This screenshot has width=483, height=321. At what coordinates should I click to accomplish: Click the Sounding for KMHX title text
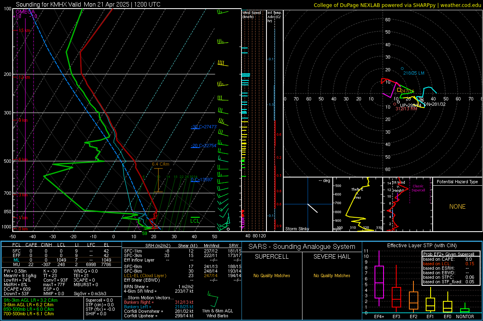[88, 5]
